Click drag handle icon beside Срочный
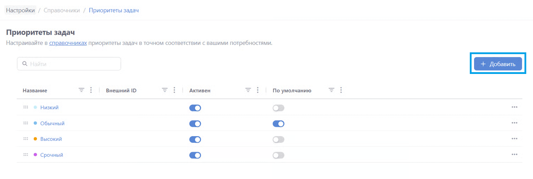This screenshot has height=179, width=533. (26, 155)
